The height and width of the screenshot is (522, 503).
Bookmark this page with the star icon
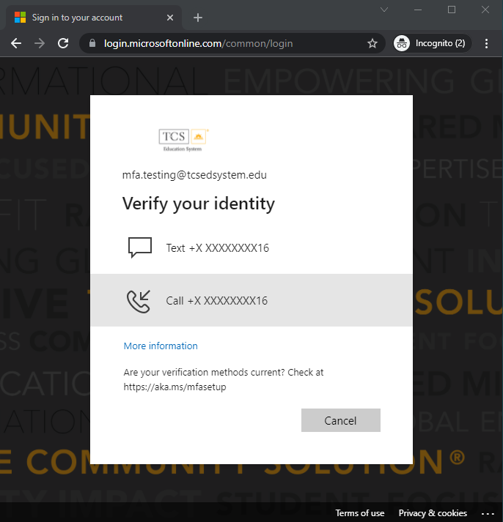pos(372,43)
